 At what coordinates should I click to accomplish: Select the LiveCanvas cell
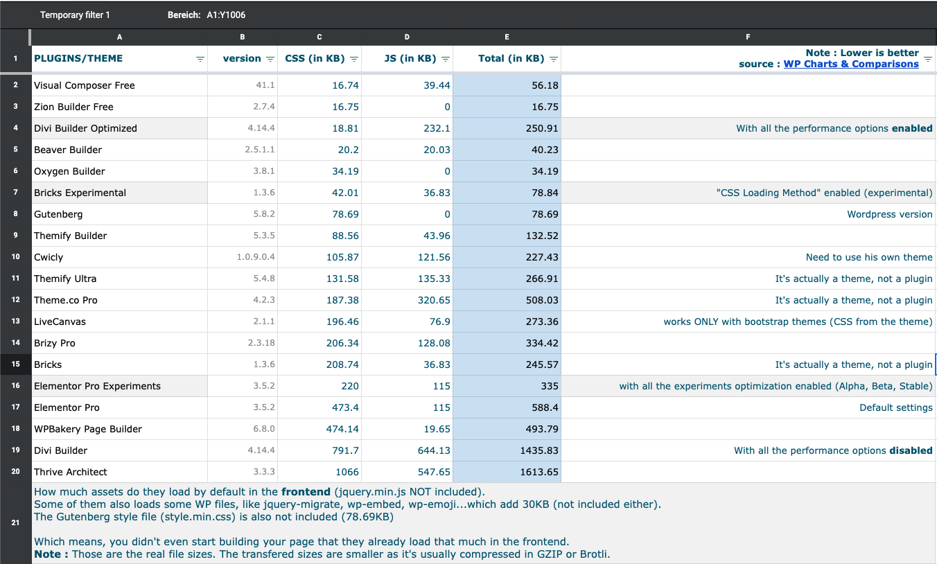(119, 321)
